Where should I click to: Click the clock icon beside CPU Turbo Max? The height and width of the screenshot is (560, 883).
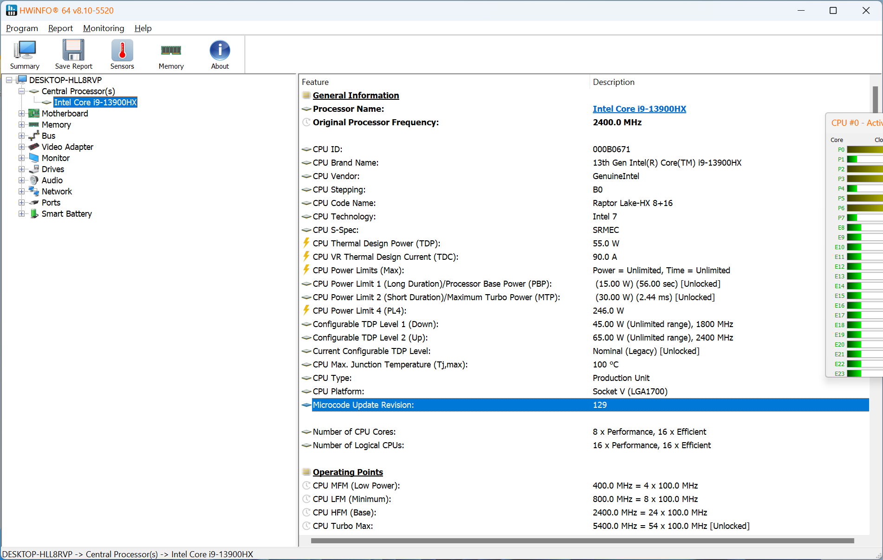pyautogui.click(x=306, y=526)
